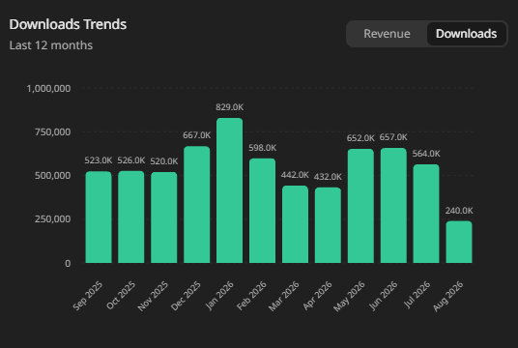Viewport: 518px width, 348px height.
Task: Click the Mar 2026 bar
Action: pyautogui.click(x=295, y=224)
